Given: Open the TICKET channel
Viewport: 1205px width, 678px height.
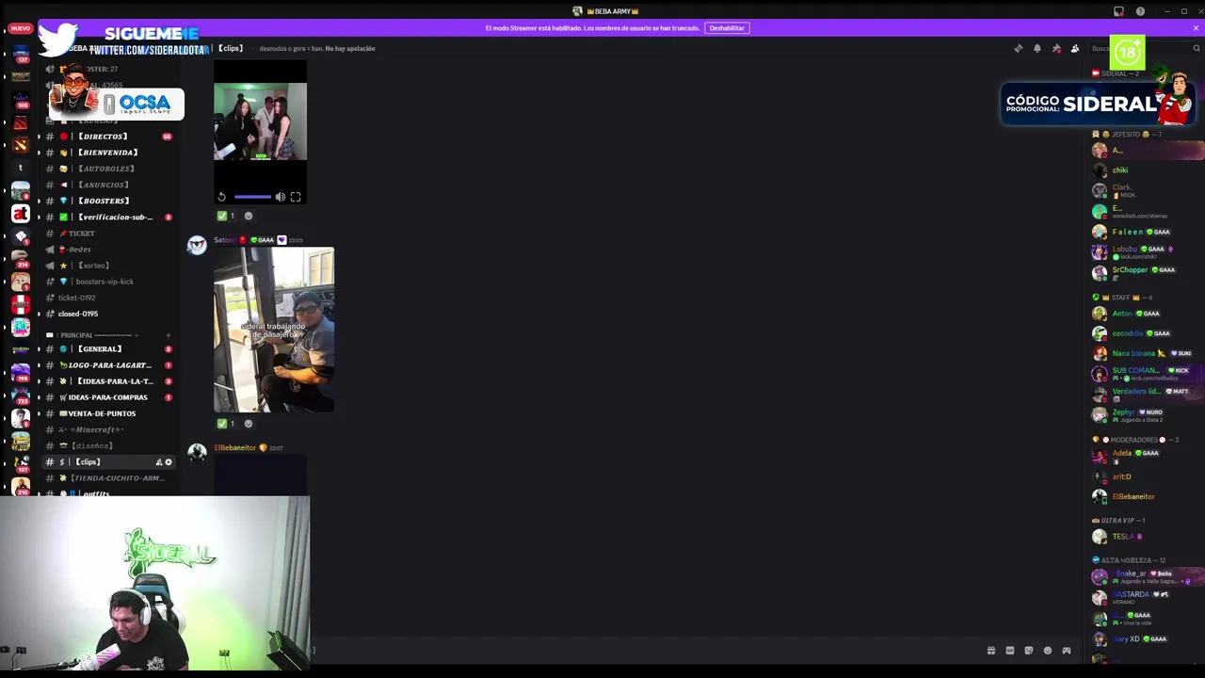Looking at the screenshot, I should 109,234.
